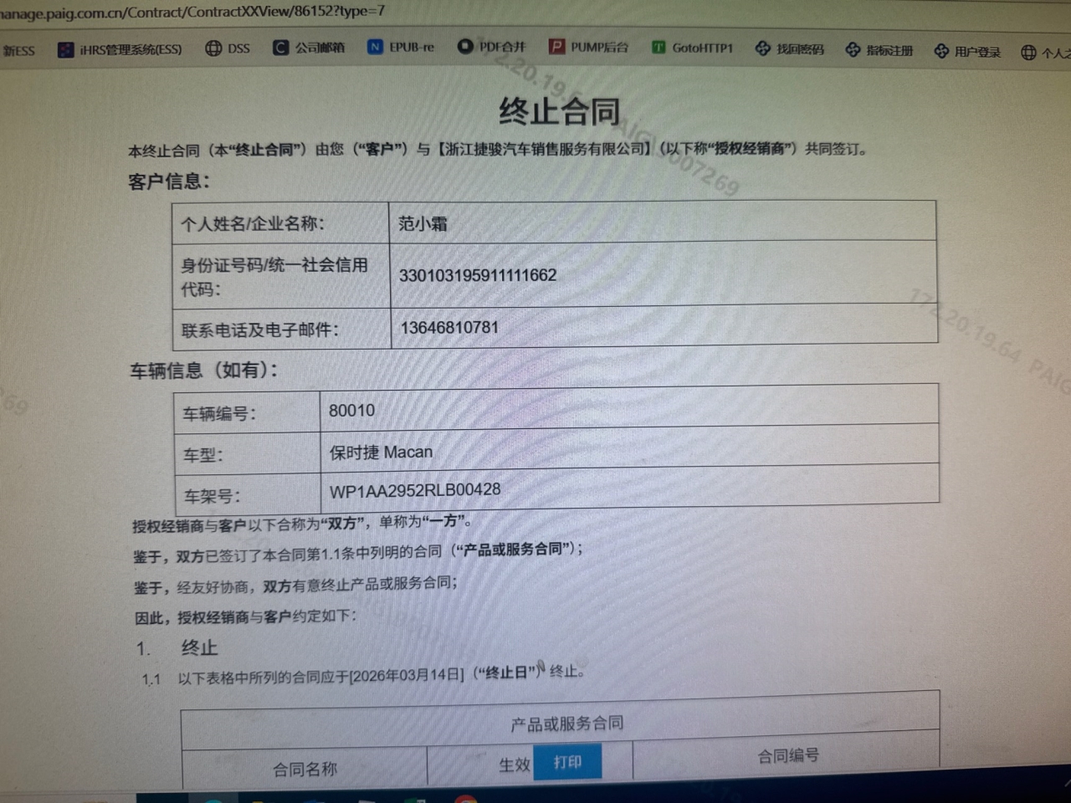Open the 公司邮箱 bookmark icon
Image resolution: width=1071 pixels, height=803 pixels.
coord(281,48)
